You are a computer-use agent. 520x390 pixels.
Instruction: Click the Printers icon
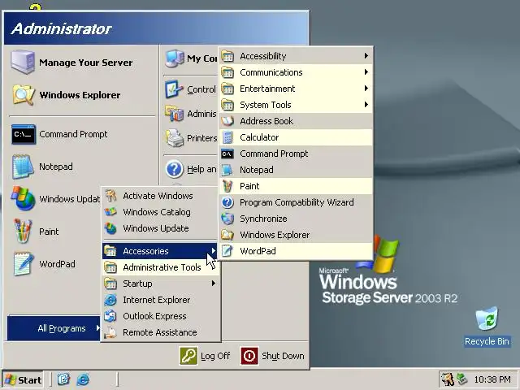pyautogui.click(x=175, y=138)
